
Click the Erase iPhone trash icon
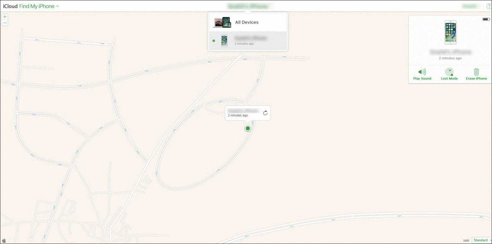(476, 72)
